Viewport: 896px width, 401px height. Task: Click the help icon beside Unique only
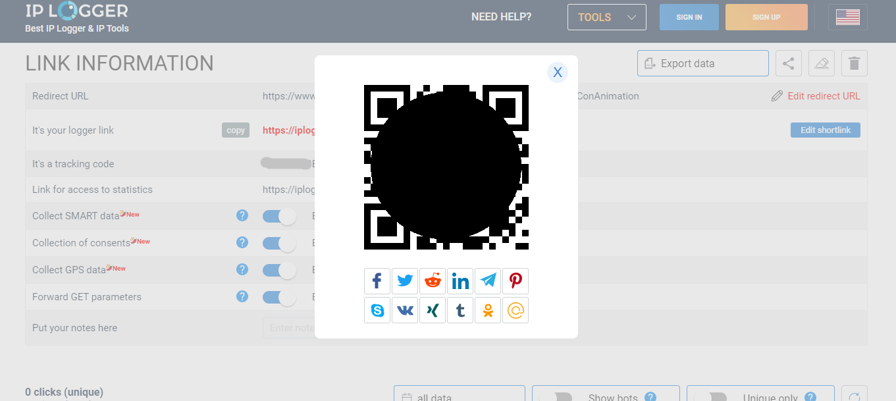pos(810,397)
